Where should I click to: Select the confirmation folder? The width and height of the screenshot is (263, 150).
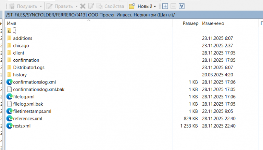[x=23, y=60]
